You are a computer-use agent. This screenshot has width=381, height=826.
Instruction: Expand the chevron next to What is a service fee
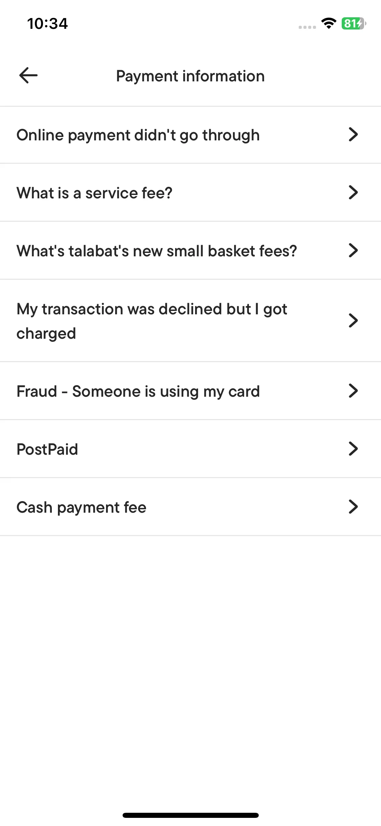click(x=353, y=193)
